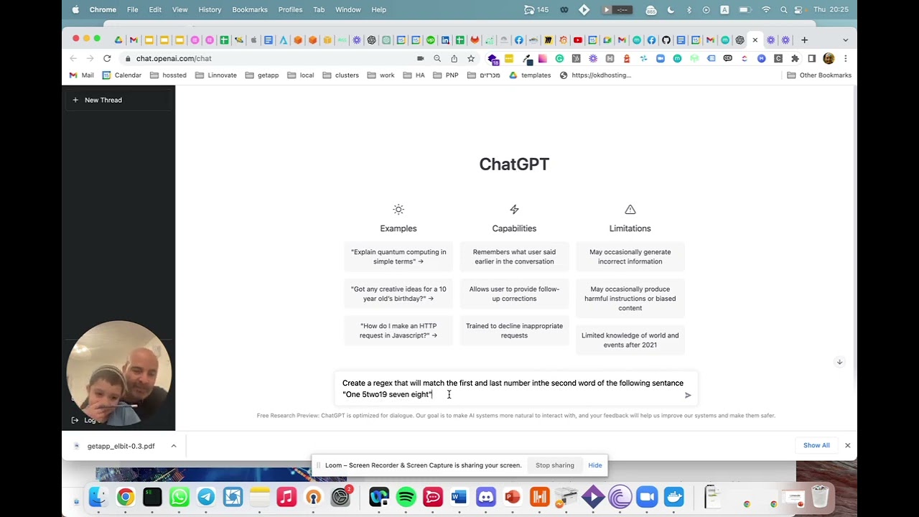Open Chrome share icon in address bar
The width and height of the screenshot is (919, 517).
(454, 58)
